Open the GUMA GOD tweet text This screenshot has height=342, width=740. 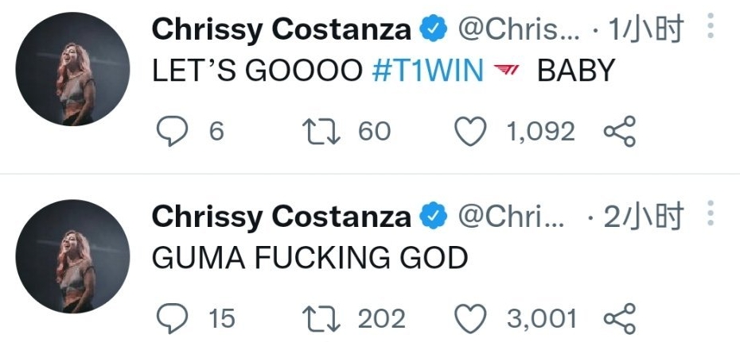pos(310,258)
